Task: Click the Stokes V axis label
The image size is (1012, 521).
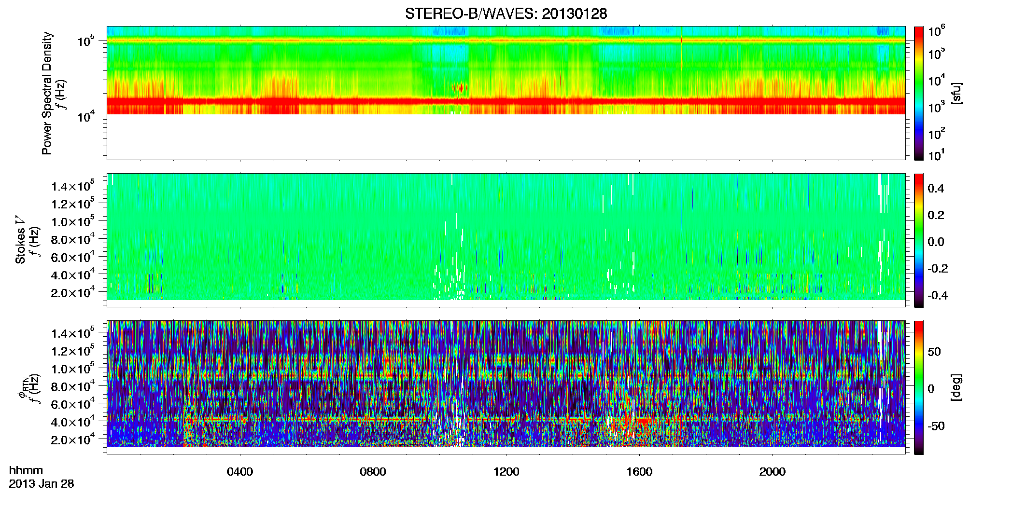Action: click(21, 240)
